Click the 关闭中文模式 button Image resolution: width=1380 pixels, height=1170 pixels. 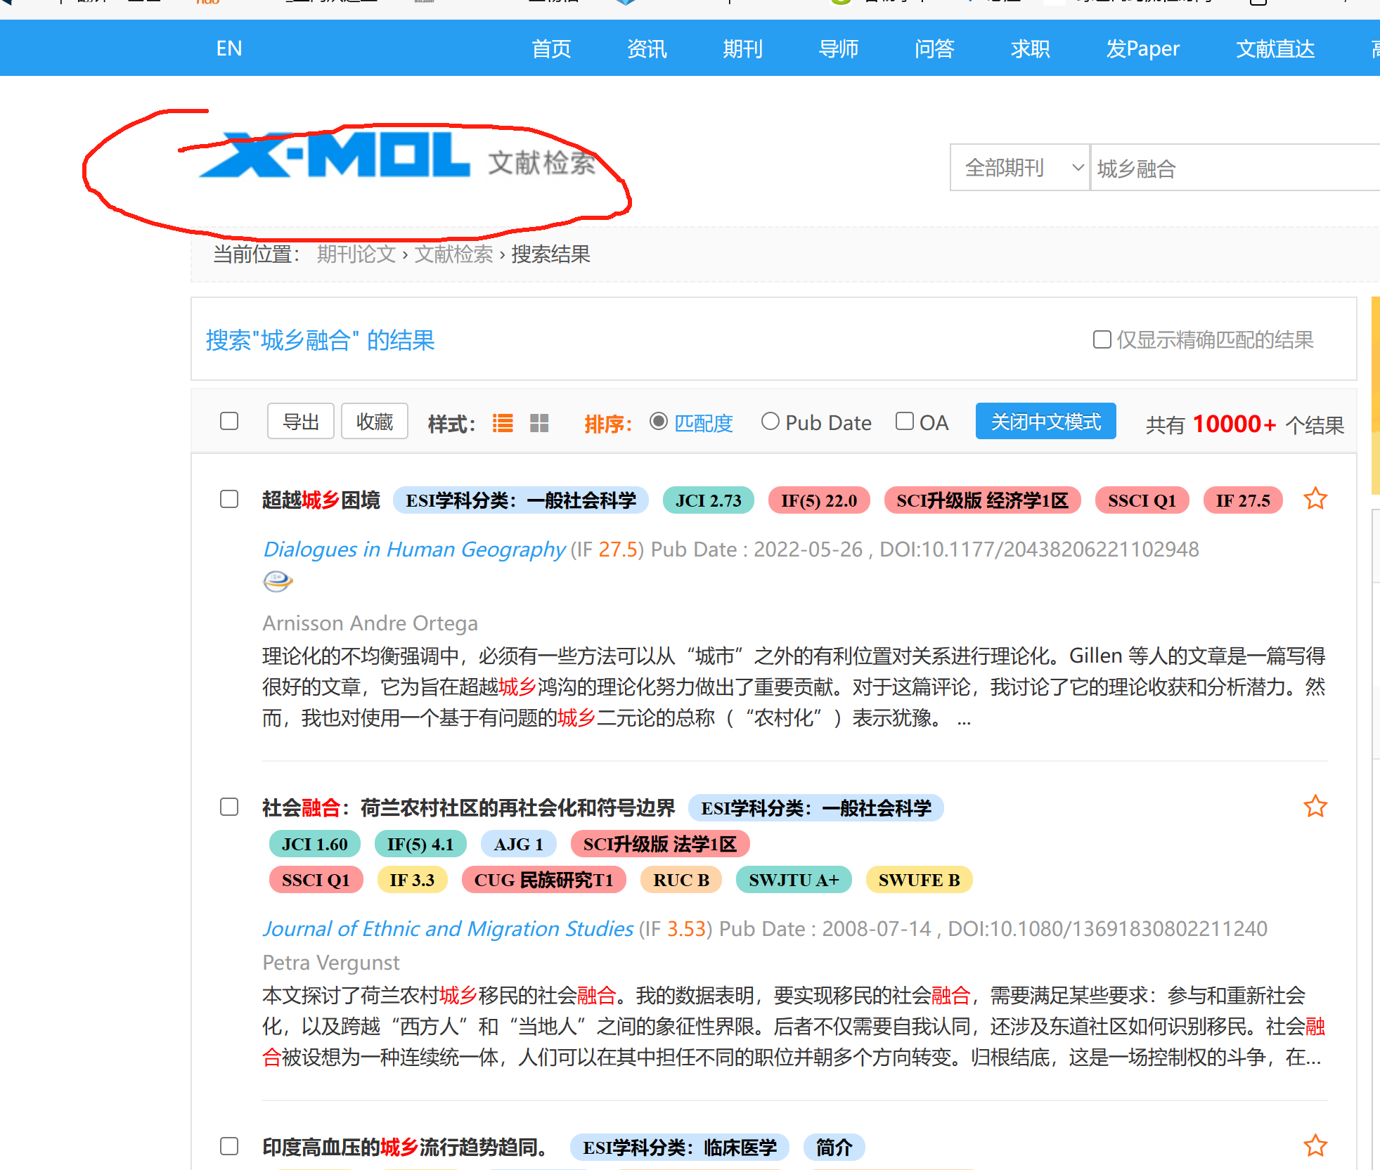coord(1045,422)
